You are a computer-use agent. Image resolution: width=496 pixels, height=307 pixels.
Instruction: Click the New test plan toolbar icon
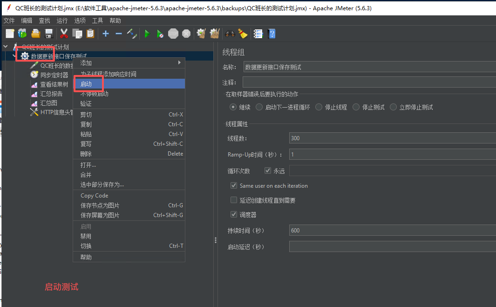tap(10, 34)
